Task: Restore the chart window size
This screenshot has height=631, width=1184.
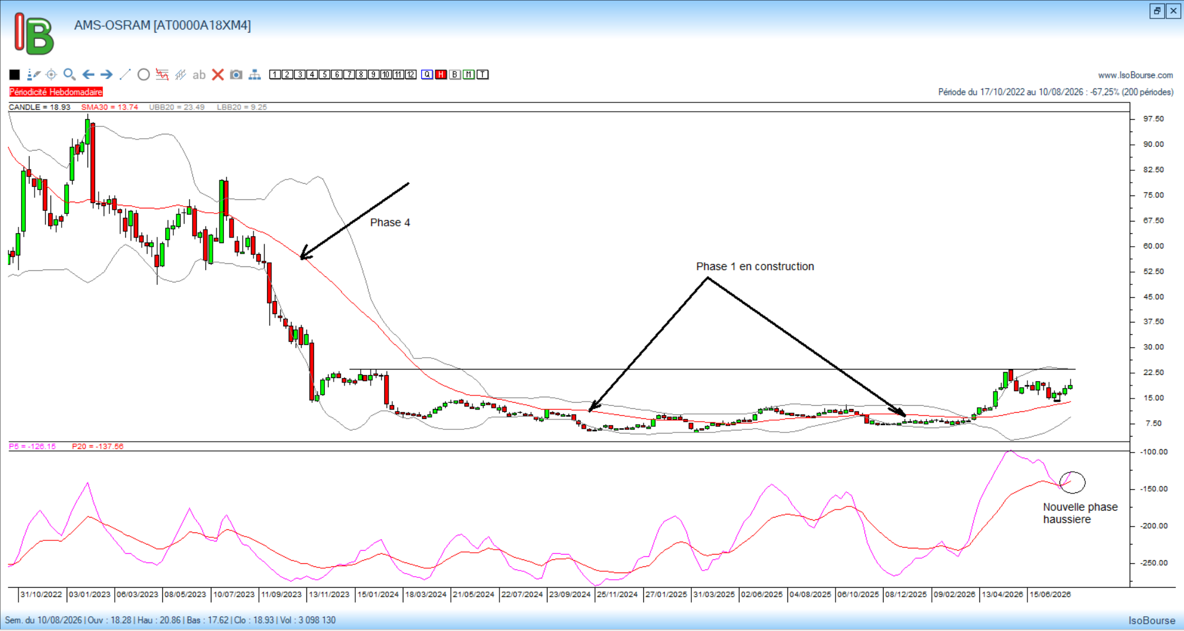Action: click(1157, 10)
